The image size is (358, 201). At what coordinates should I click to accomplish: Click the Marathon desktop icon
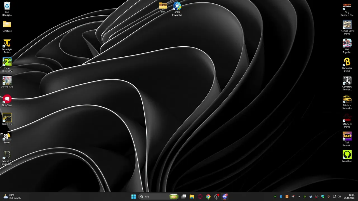[x=347, y=157]
